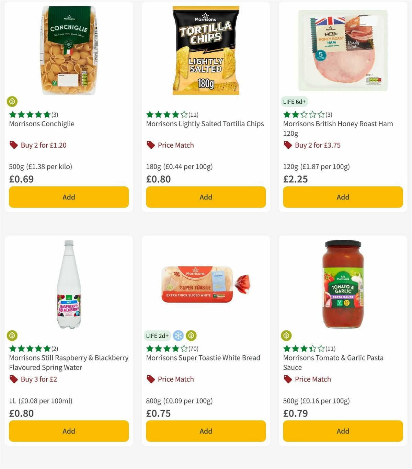Click the Tomato & Garlic Pasta Sauce jar image

pyautogui.click(x=342, y=285)
